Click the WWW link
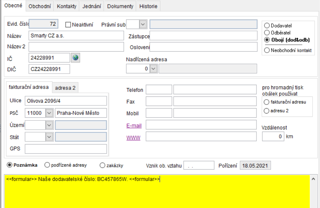The width and height of the screenshot is (320, 208). [133, 138]
